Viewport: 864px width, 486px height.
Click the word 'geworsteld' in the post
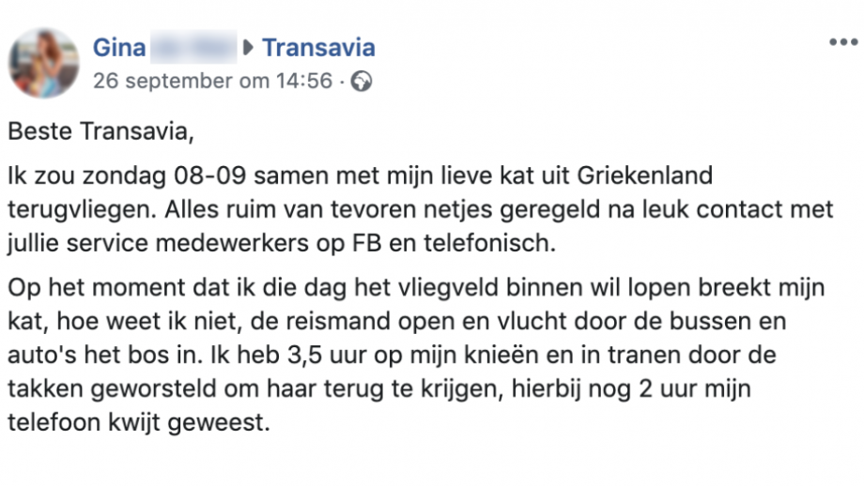tap(175, 389)
